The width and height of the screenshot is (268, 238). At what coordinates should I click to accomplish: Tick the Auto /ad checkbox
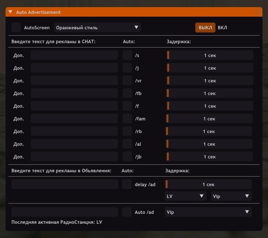point(127,212)
